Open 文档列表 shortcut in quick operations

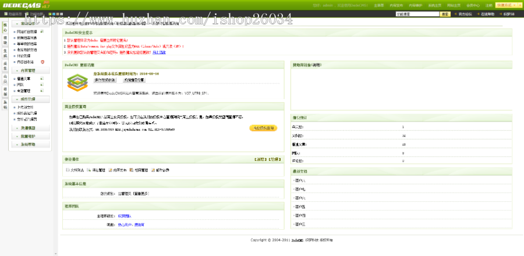click(75, 170)
